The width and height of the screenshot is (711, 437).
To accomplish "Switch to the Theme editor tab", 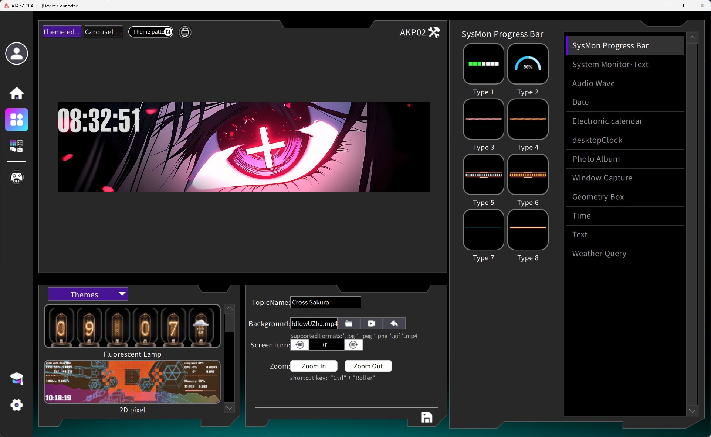I will point(62,32).
